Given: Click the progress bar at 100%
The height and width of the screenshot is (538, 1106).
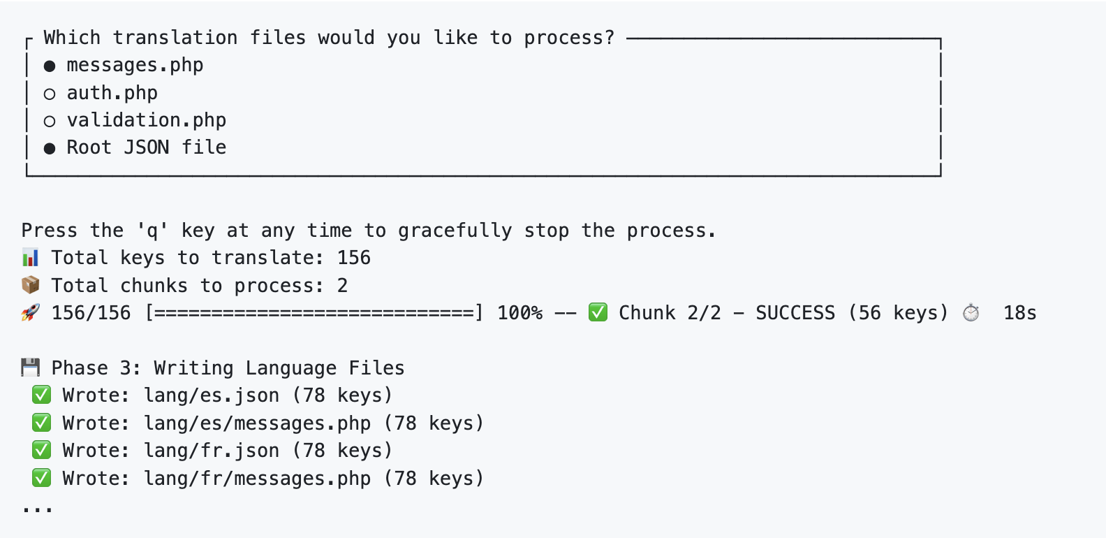Looking at the screenshot, I should [314, 313].
